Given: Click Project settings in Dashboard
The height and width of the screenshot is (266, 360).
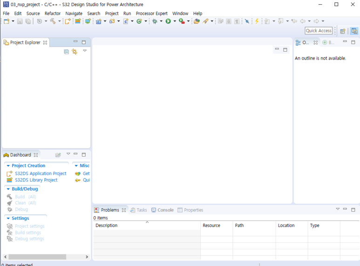Looking at the screenshot, I should click(30, 226).
